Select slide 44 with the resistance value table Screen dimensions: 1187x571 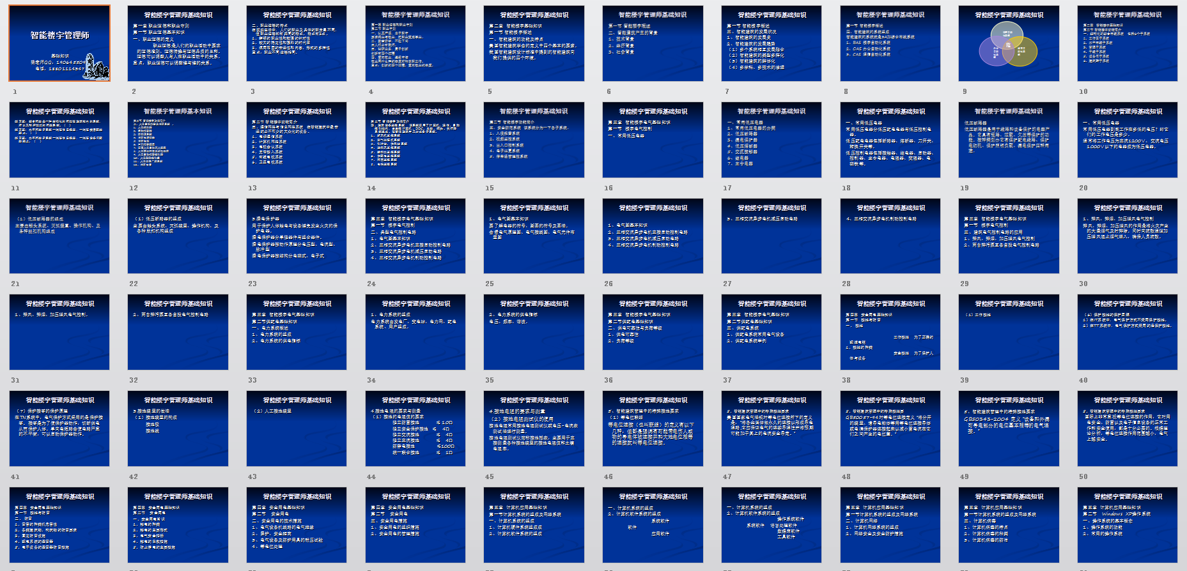(x=415, y=429)
